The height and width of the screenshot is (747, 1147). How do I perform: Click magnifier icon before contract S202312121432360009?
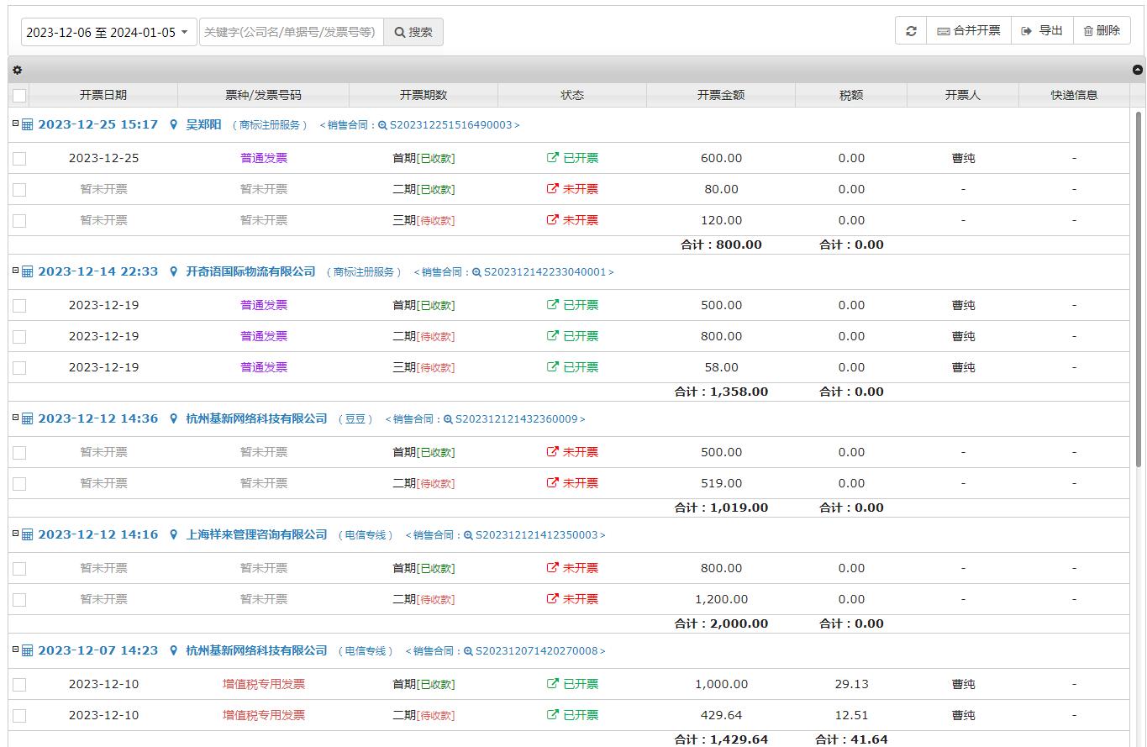pos(448,419)
